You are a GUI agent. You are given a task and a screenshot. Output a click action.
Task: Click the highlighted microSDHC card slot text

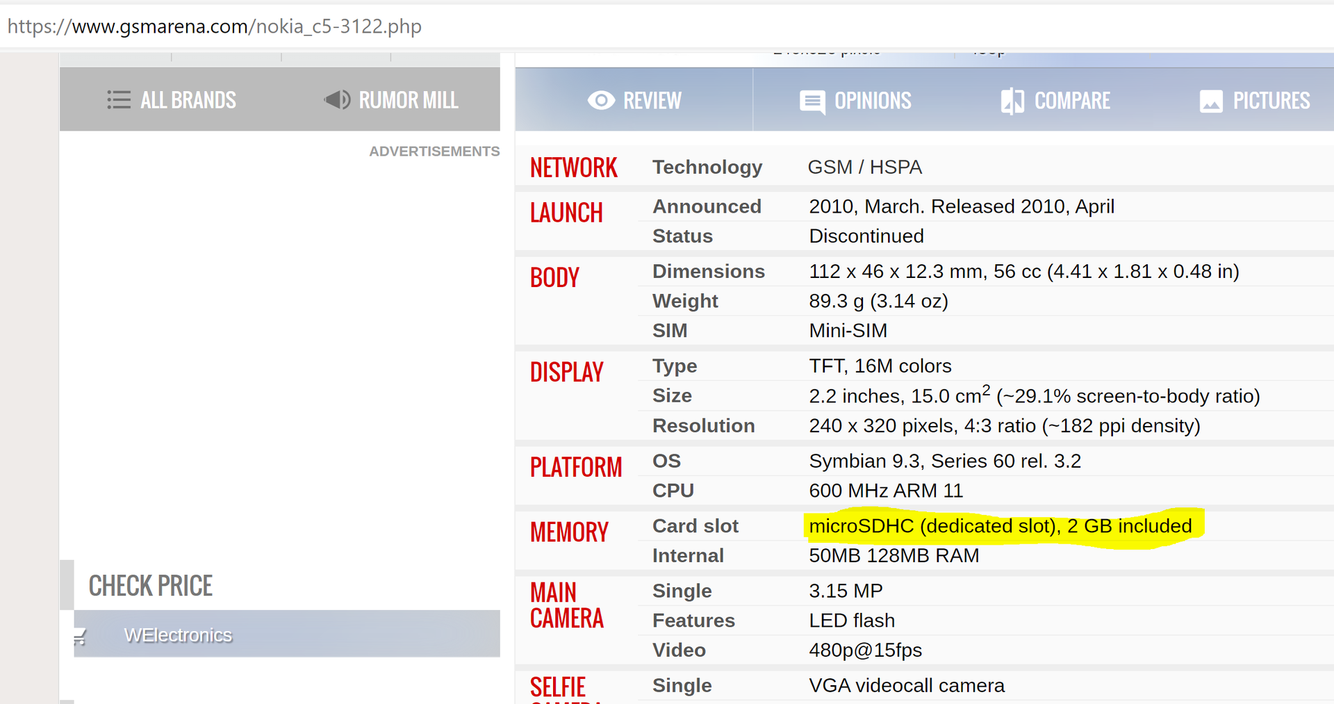1000,526
